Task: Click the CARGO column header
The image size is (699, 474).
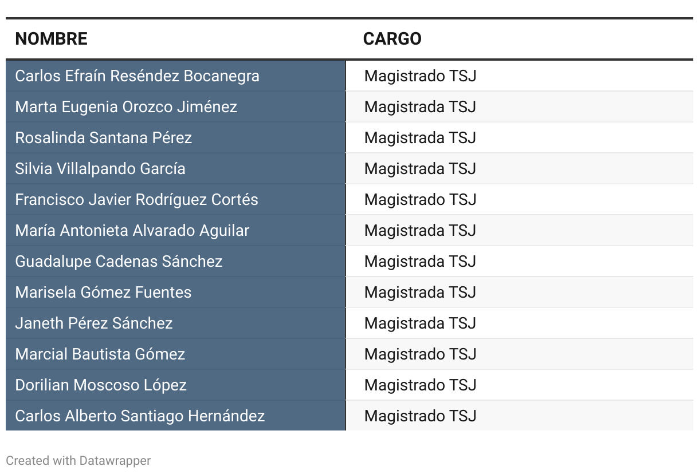Action: (x=392, y=39)
